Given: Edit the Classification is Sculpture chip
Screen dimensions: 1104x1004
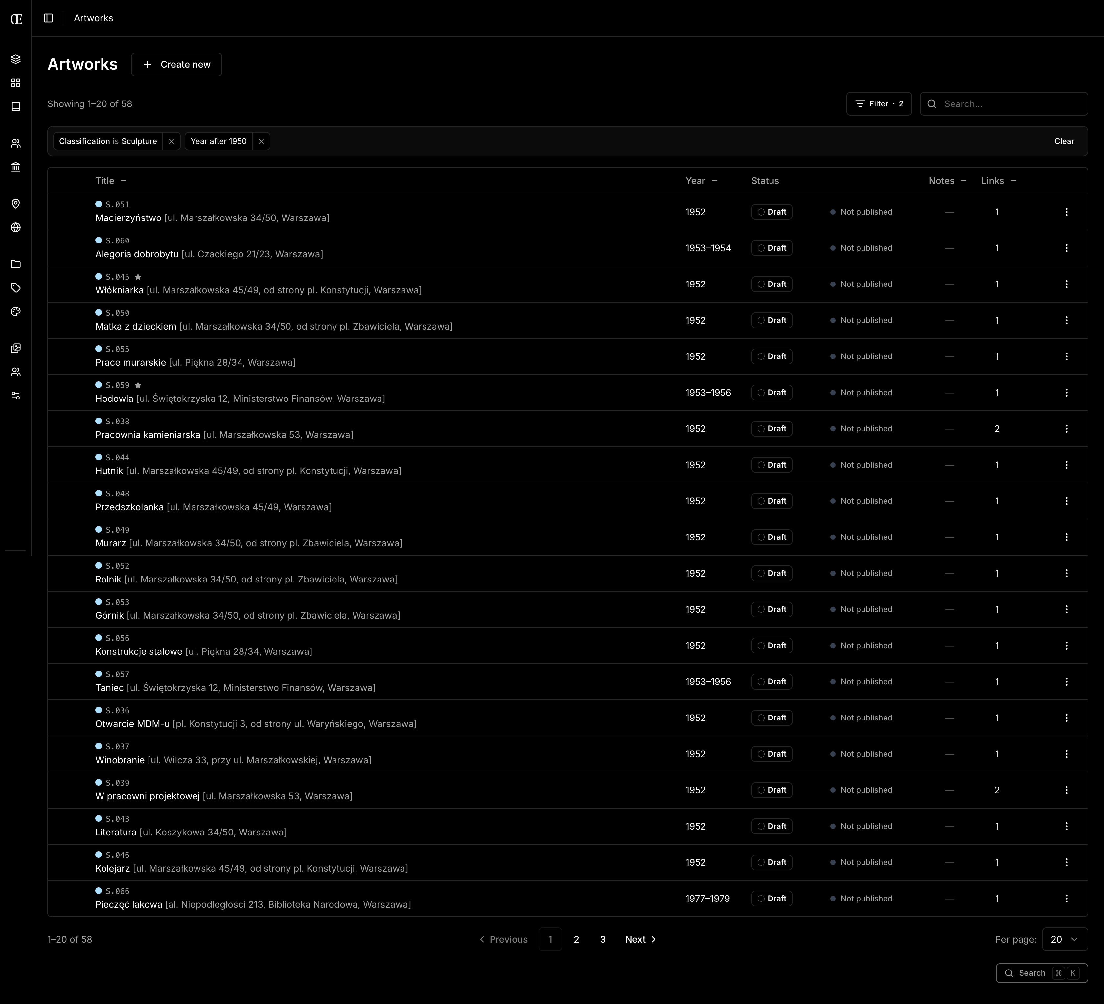Looking at the screenshot, I should 108,141.
